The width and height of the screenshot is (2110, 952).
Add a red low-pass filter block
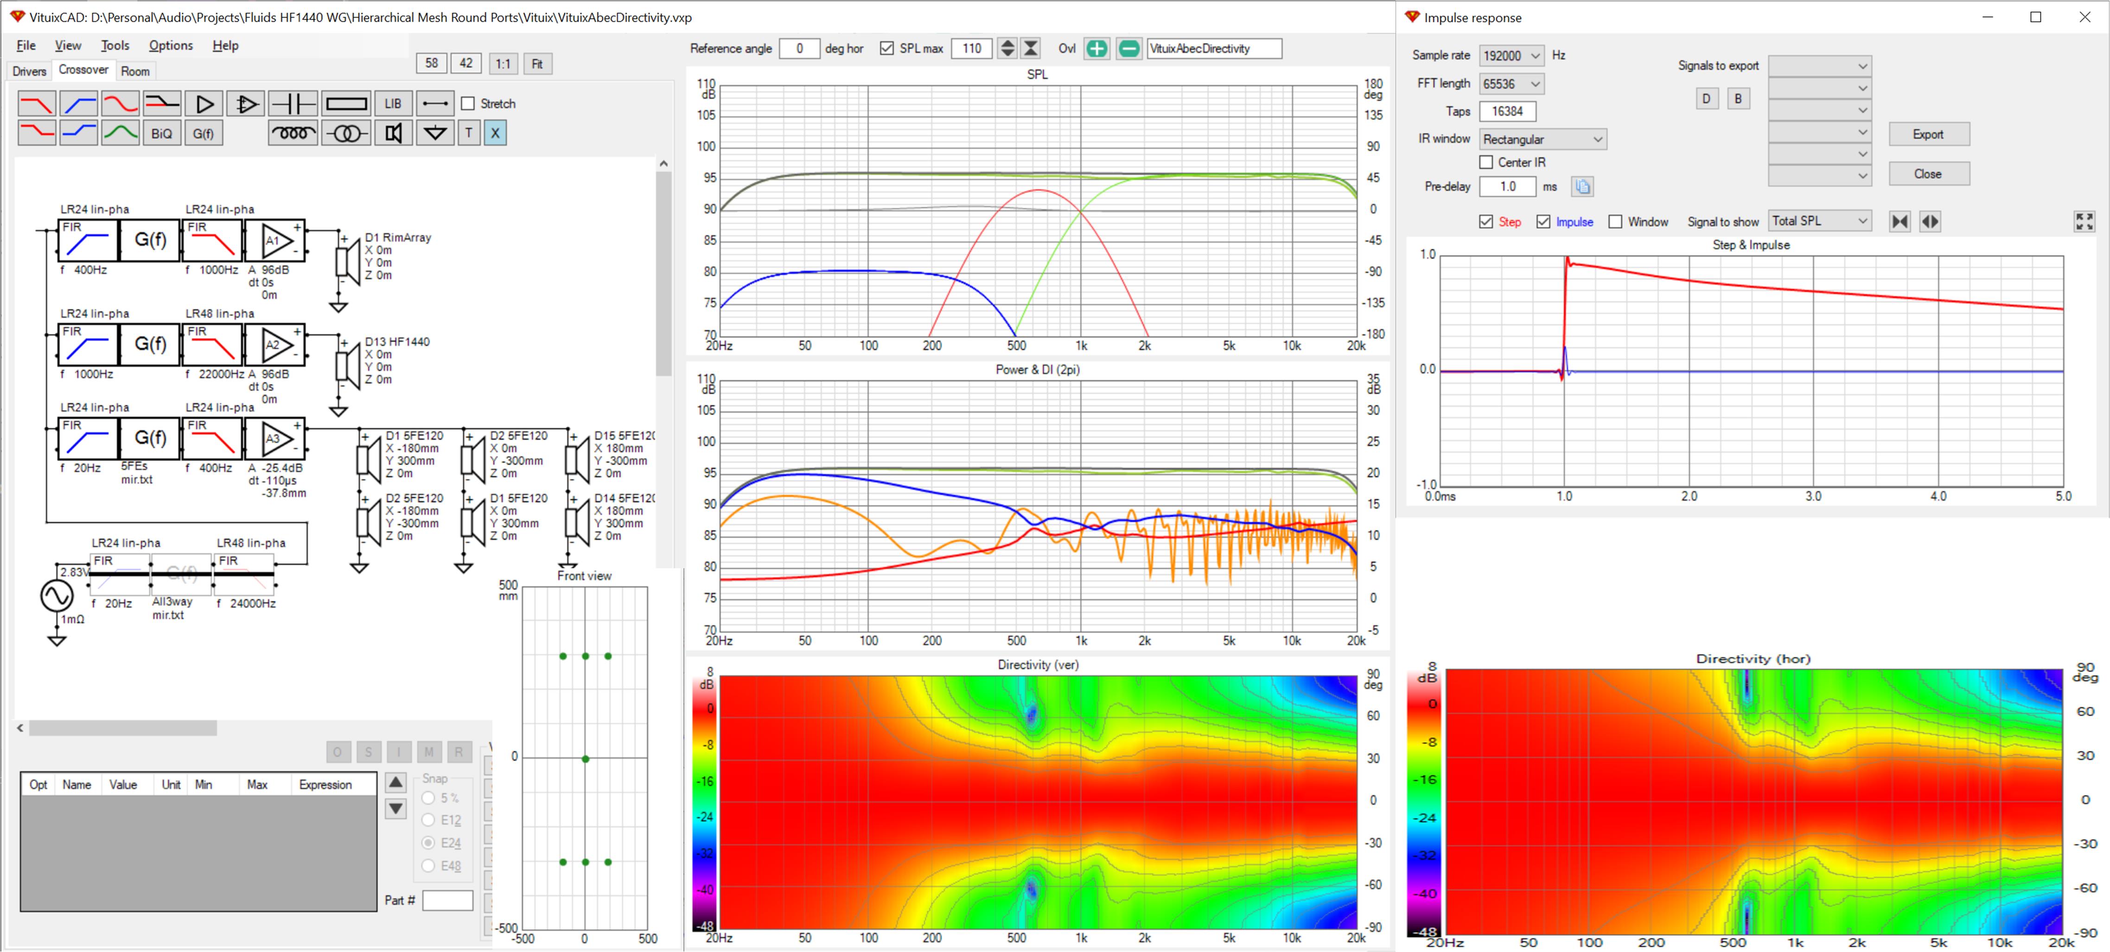point(37,104)
